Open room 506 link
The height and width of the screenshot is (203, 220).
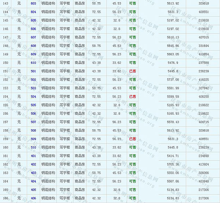click(x=33, y=114)
